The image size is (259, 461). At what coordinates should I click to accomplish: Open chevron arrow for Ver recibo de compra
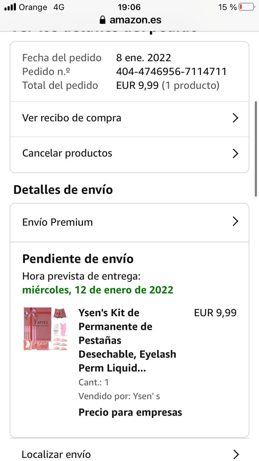tap(236, 118)
